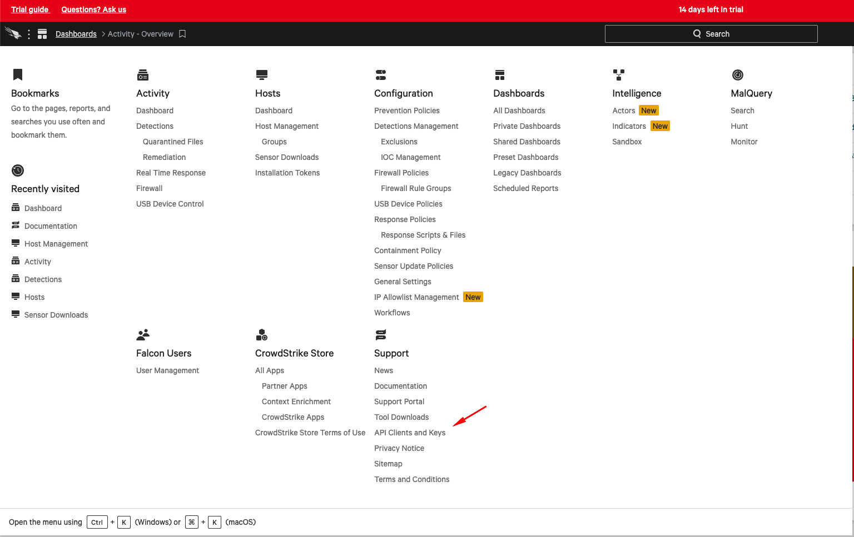
Task: Bookmark this page with the bookmark outline icon
Action: (182, 34)
